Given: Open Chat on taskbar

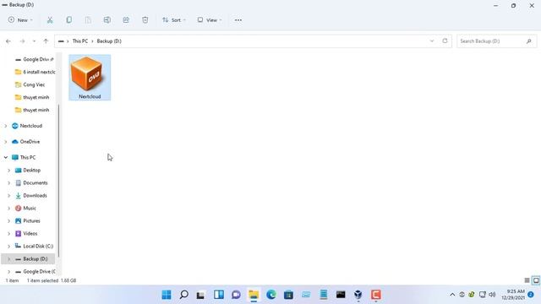Looking at the screenshot, I should (x=237, y=295).
